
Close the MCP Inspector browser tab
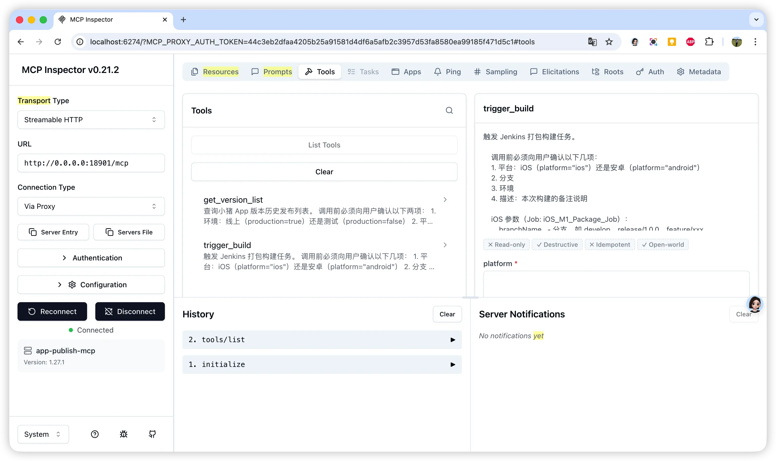[165, 20]
